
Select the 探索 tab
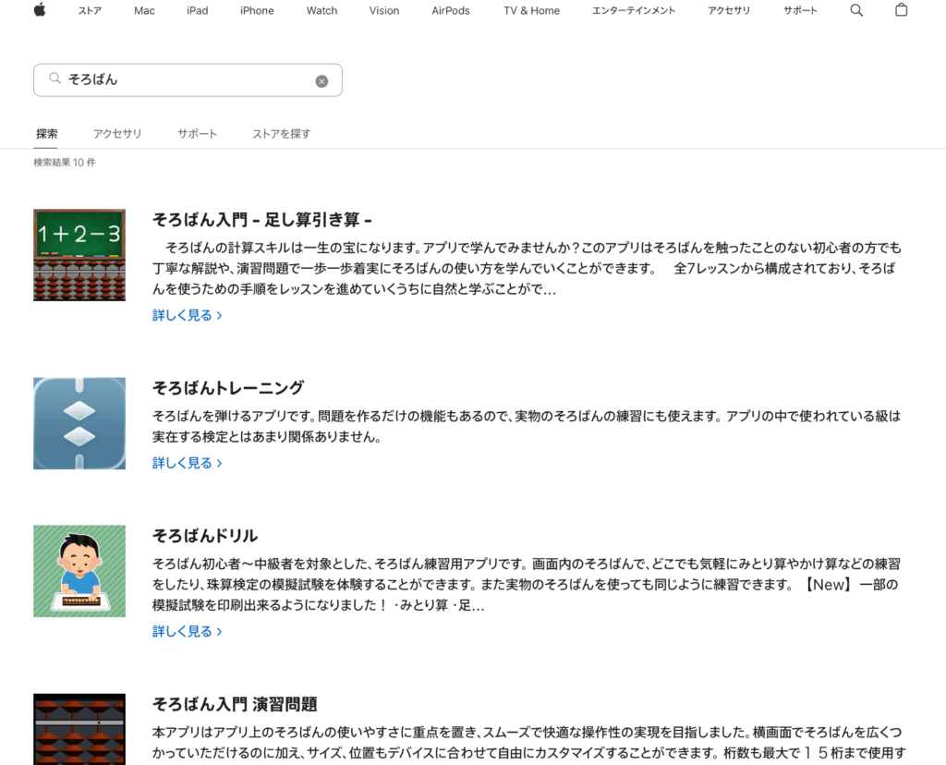47,134
